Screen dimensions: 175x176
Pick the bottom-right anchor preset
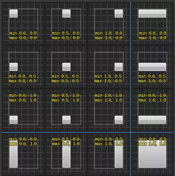[x=109, y=110]
